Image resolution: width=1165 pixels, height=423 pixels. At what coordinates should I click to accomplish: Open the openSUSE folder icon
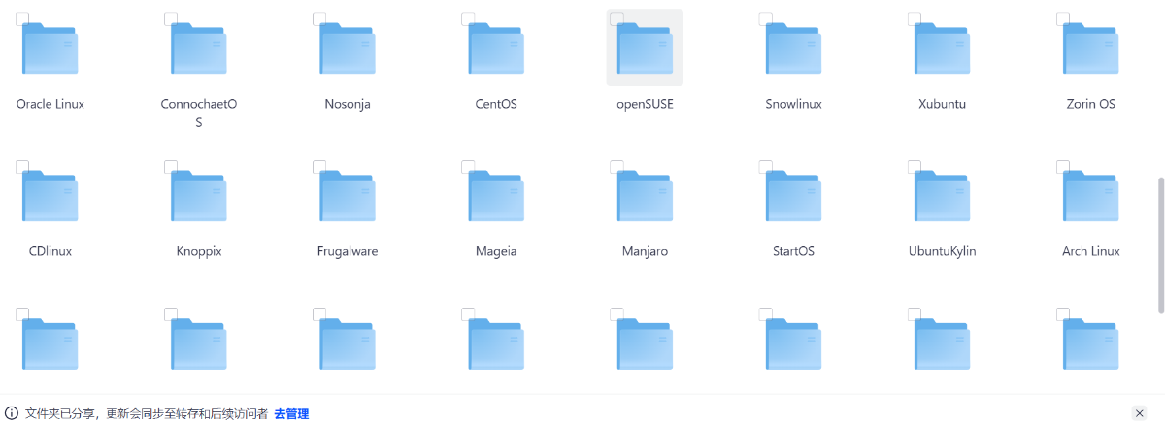click(645, 49)
